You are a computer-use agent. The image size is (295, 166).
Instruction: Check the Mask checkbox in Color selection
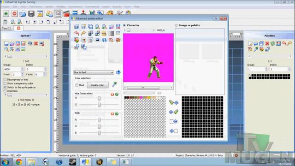coord(77,85)
